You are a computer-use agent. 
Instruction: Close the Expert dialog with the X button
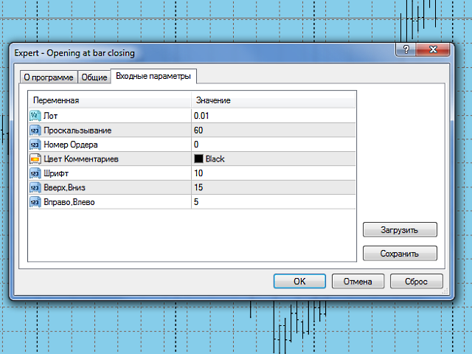[433, 49]
